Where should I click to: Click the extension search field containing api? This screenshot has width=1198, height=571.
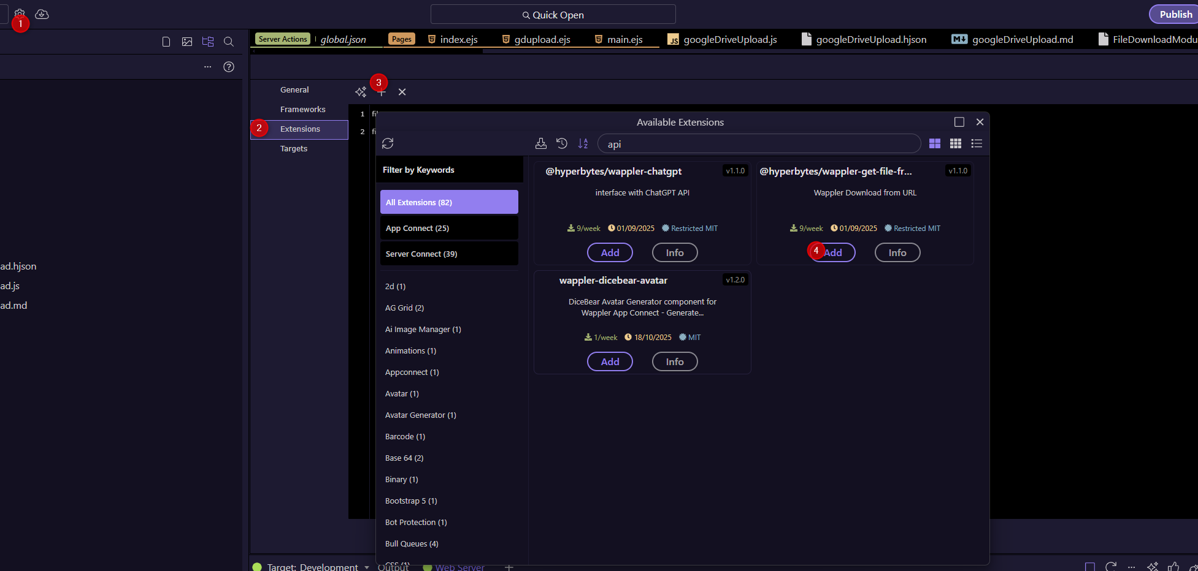coord(759,144)
